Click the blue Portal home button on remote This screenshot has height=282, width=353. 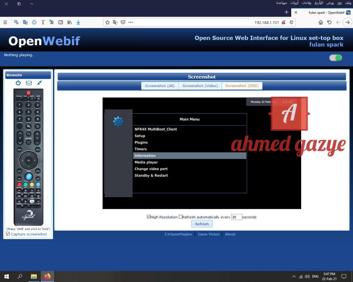coord(29,177)
